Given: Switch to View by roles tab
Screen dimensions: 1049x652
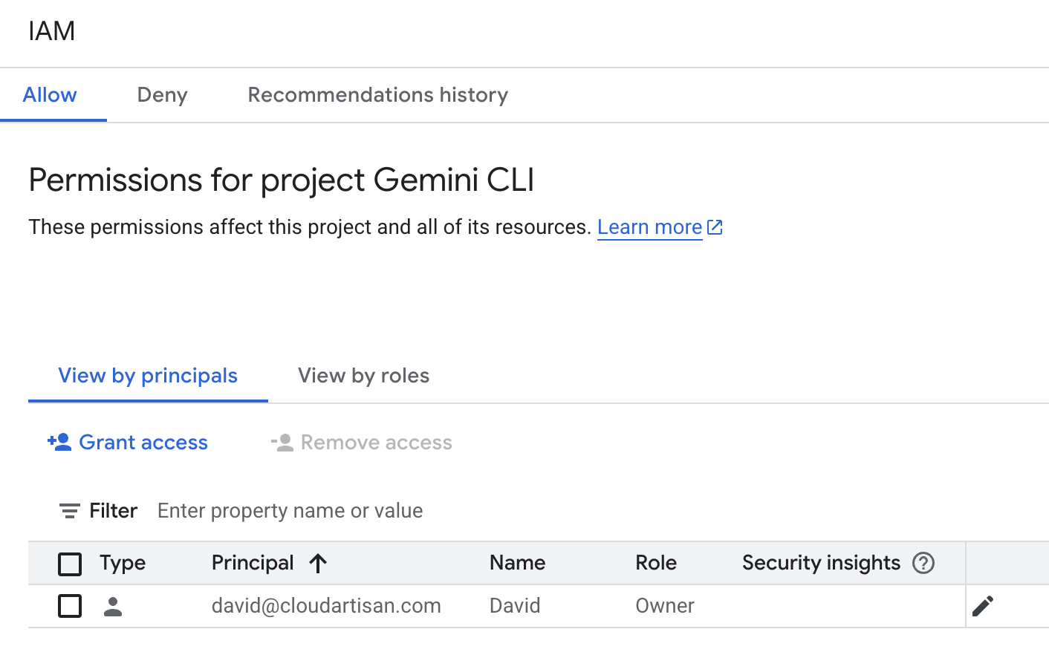Looking at the screenshot, I should pyautogui.click(x=364, y=376).
